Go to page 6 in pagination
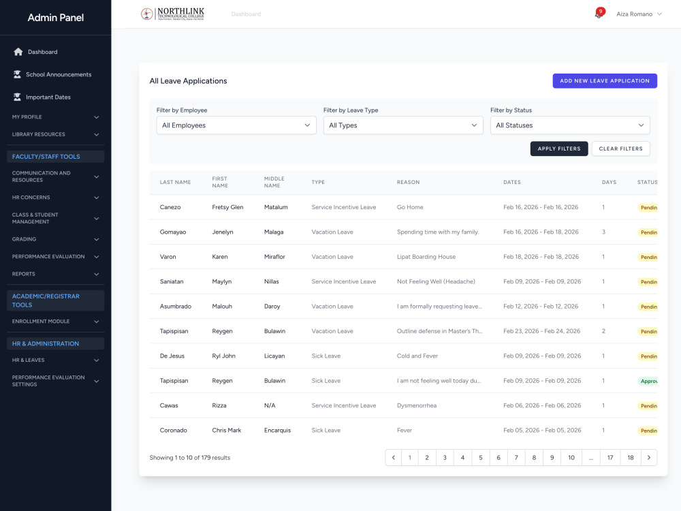 498,458
